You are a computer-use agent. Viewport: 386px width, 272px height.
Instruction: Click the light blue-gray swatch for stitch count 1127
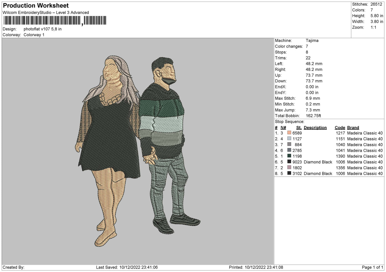(x=289, y=139)
